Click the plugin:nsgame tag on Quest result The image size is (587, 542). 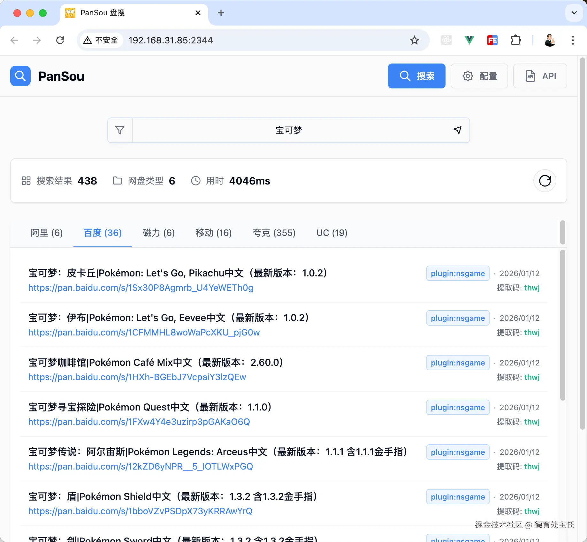point(458,407)
